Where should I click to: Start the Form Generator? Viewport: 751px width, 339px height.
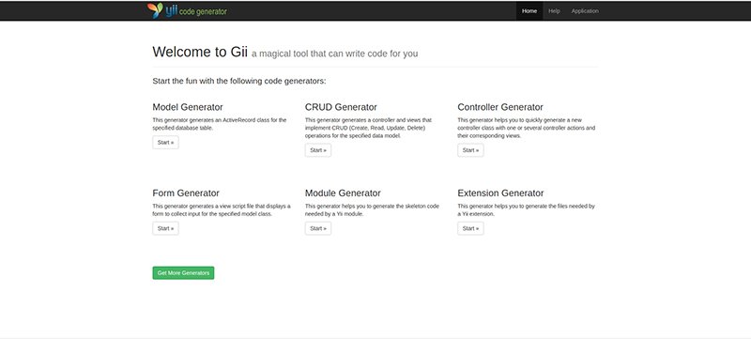pyautogui.click(x=166, y=228)
